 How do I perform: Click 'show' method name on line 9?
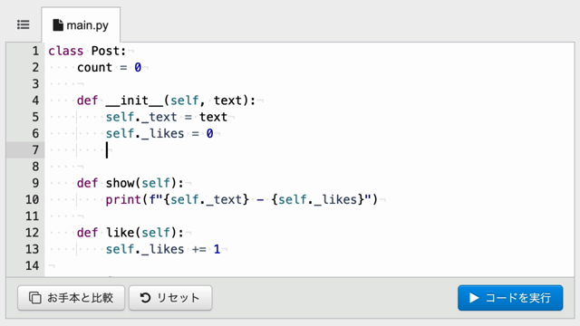click(121, 183)
